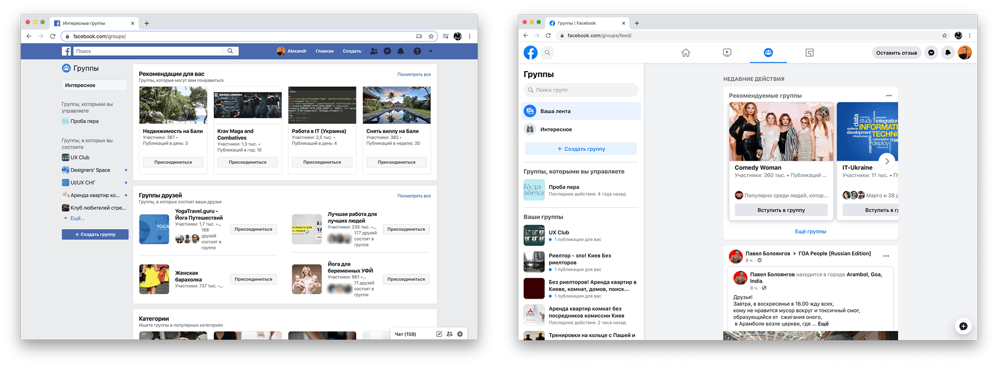Expand 'Ещё' to read the full post
Viewport: 997px width, 367px height.
point(823,324)
